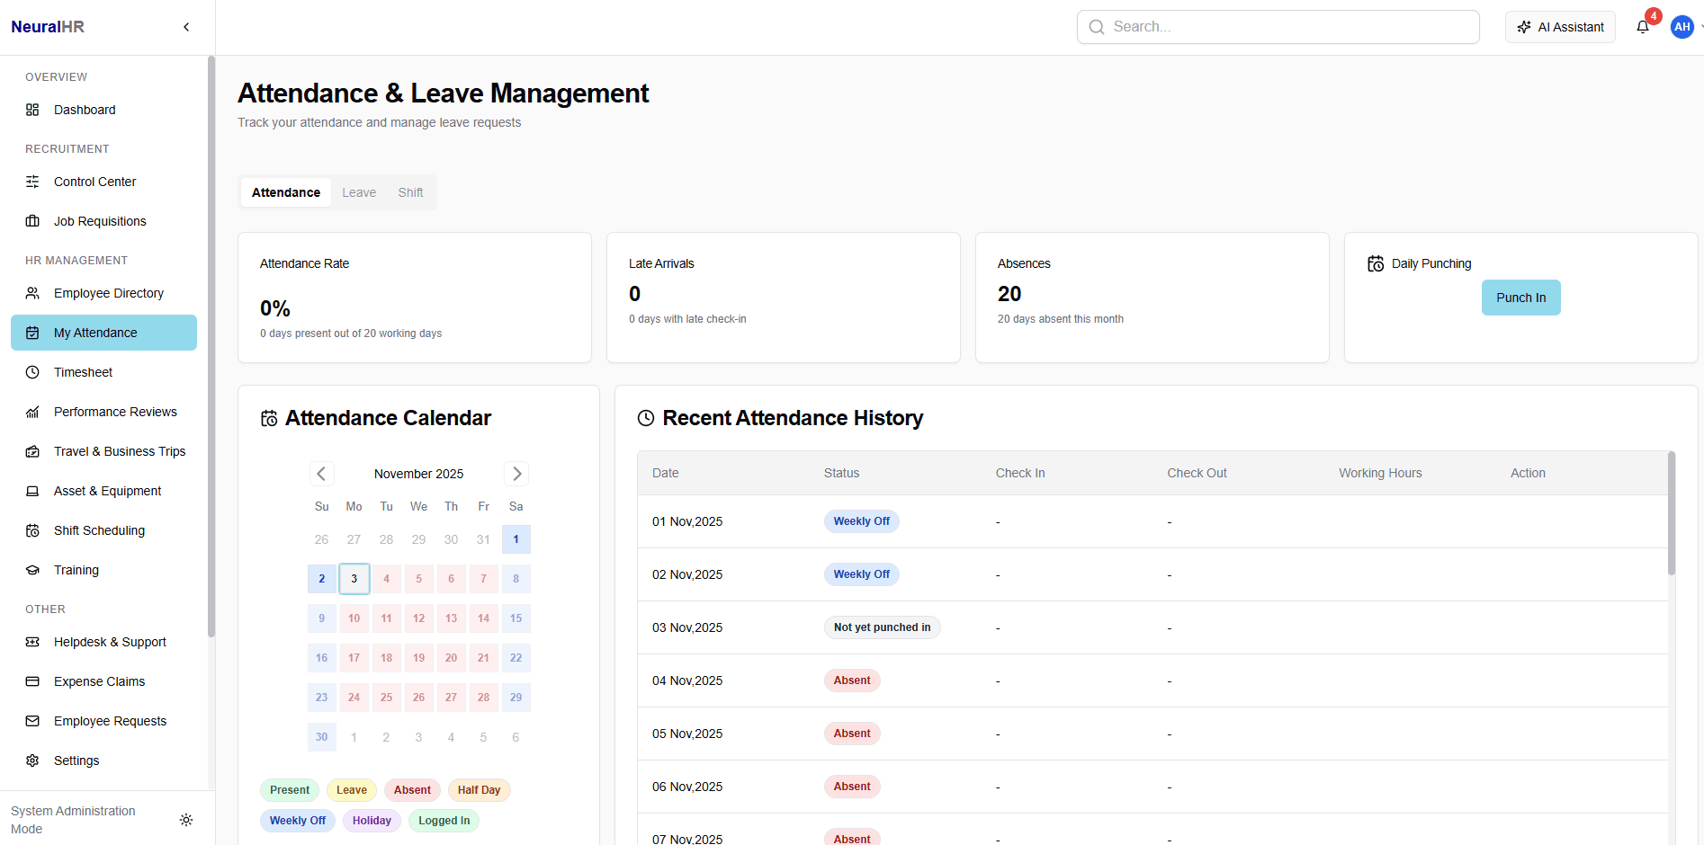Click the 01 Nov,2025 Weekly Off badge
The image size is (1704, 845).
pyautogui.click(x=861, y=521)
